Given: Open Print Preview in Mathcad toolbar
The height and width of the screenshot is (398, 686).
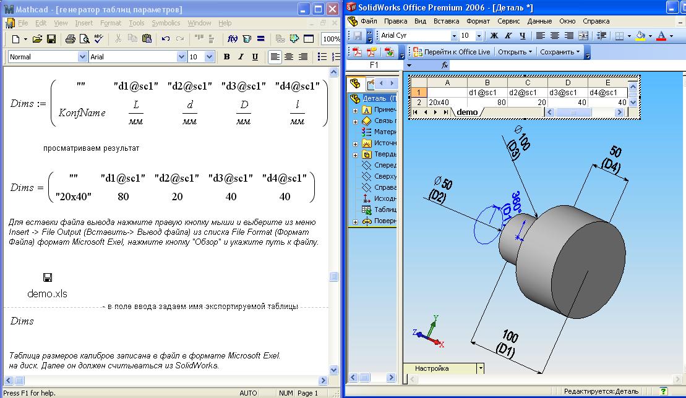Looking at the screenshot, I should [x=84, y=40].
